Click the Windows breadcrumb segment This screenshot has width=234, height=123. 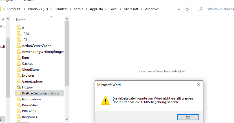pyautogui.click(x=151, y=9)
